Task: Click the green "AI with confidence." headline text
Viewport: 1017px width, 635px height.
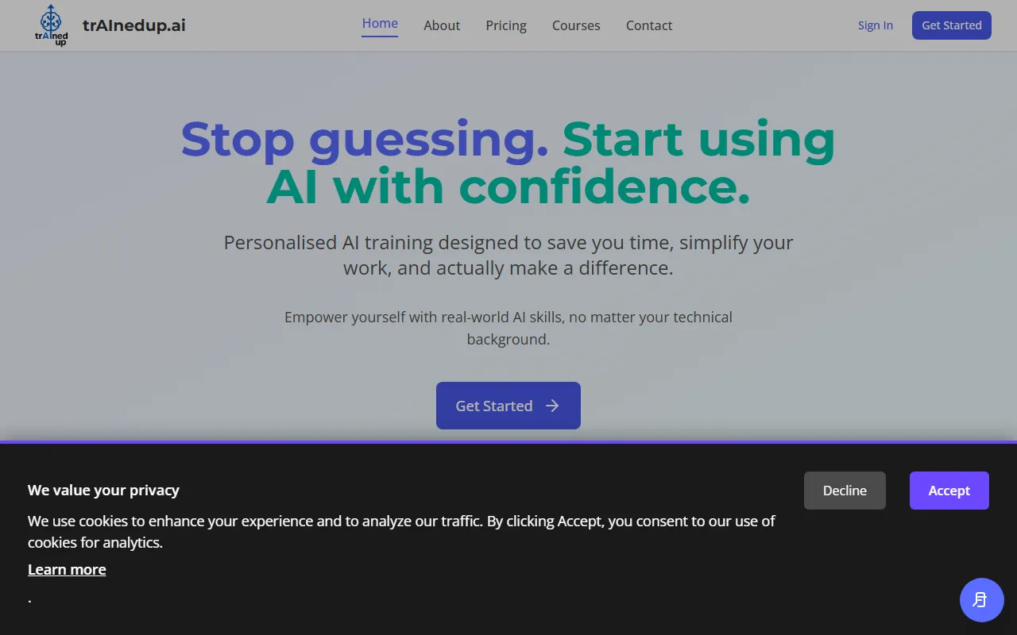Action: pyautogui.click(x=508, y=187)
